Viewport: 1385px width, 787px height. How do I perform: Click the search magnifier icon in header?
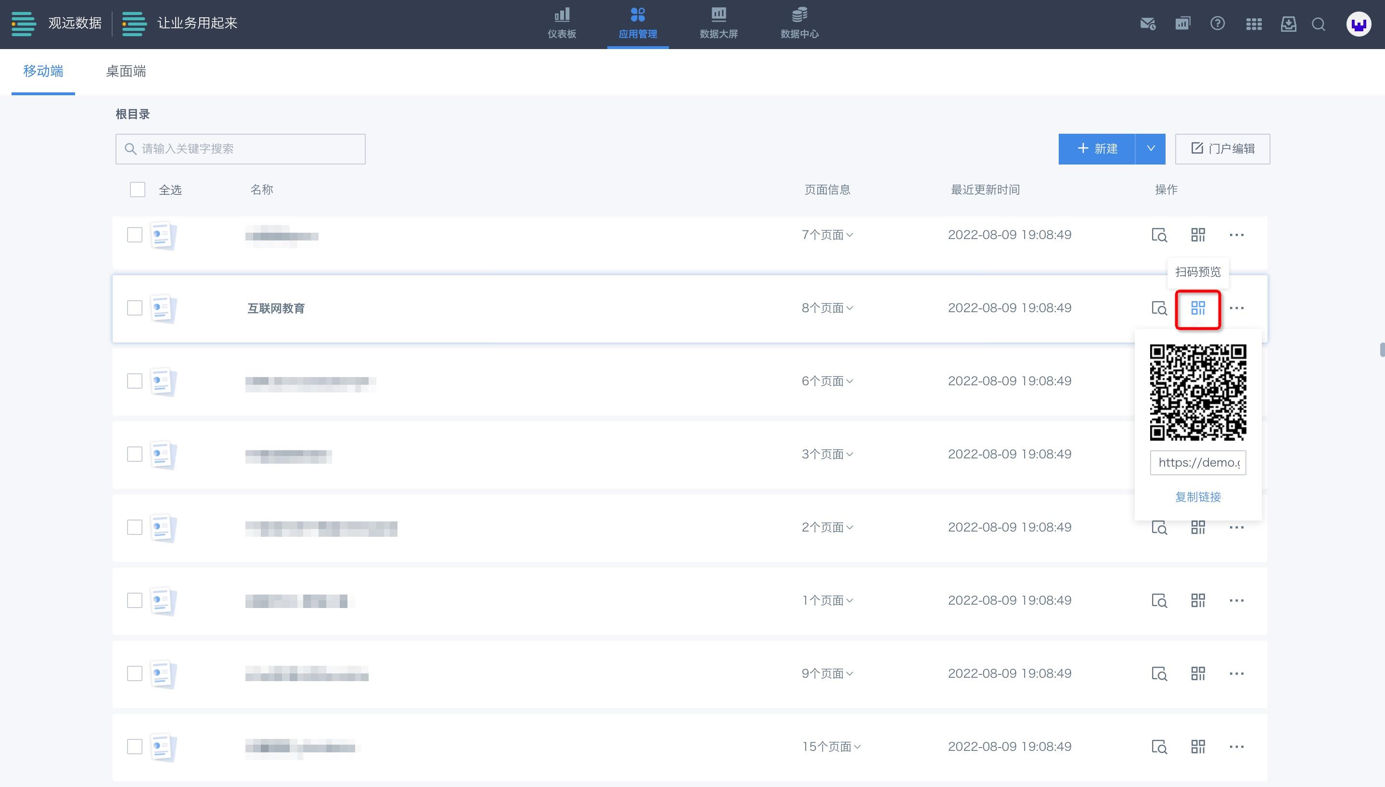1318,24
